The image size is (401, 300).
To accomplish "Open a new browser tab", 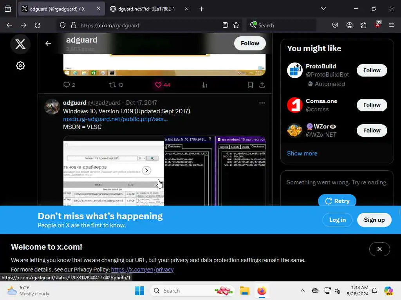I will pos(201,9).
